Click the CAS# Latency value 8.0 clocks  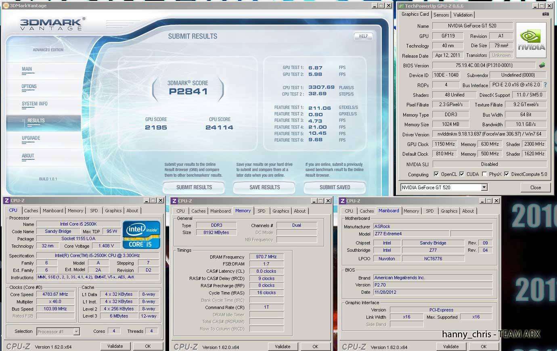[266, 271]
